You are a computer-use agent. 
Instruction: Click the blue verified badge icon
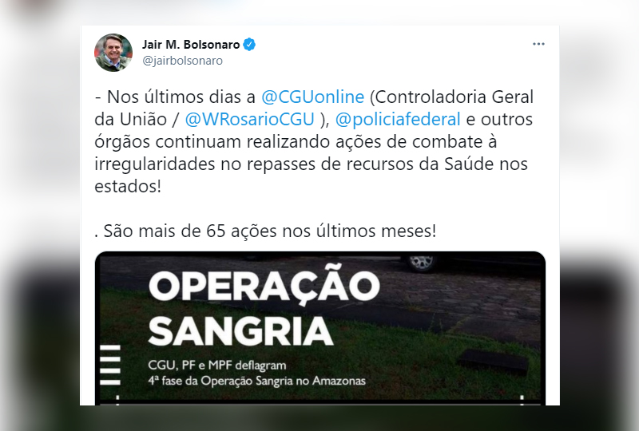[249, 45]
